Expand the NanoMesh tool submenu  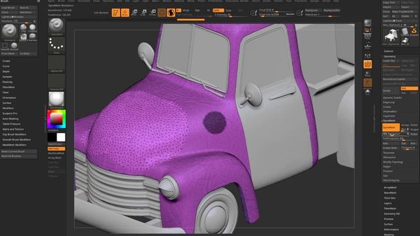(x=390, y=193)
